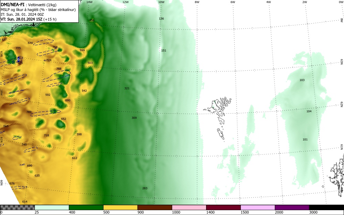
Task: Click the map value 789
Action: tap(29, 112)
